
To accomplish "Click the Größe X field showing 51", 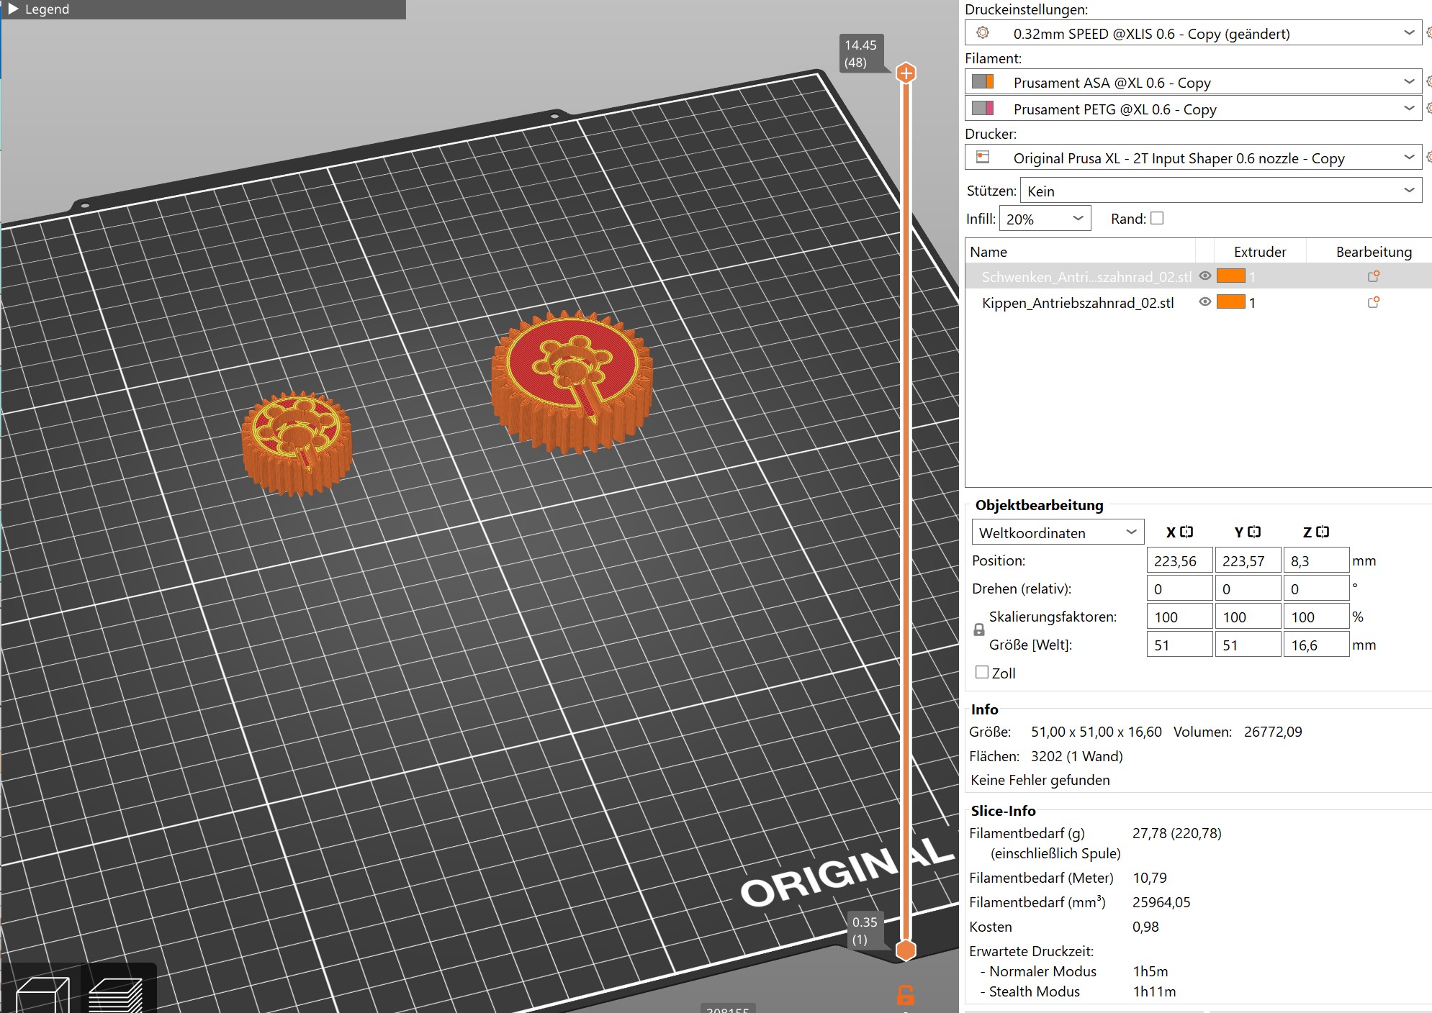I will click(1179, 645).
